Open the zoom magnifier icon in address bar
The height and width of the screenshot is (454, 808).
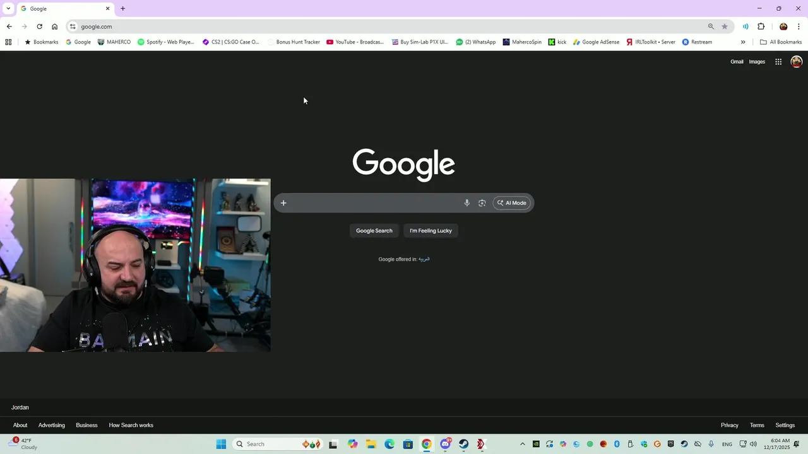coord(711,26)
